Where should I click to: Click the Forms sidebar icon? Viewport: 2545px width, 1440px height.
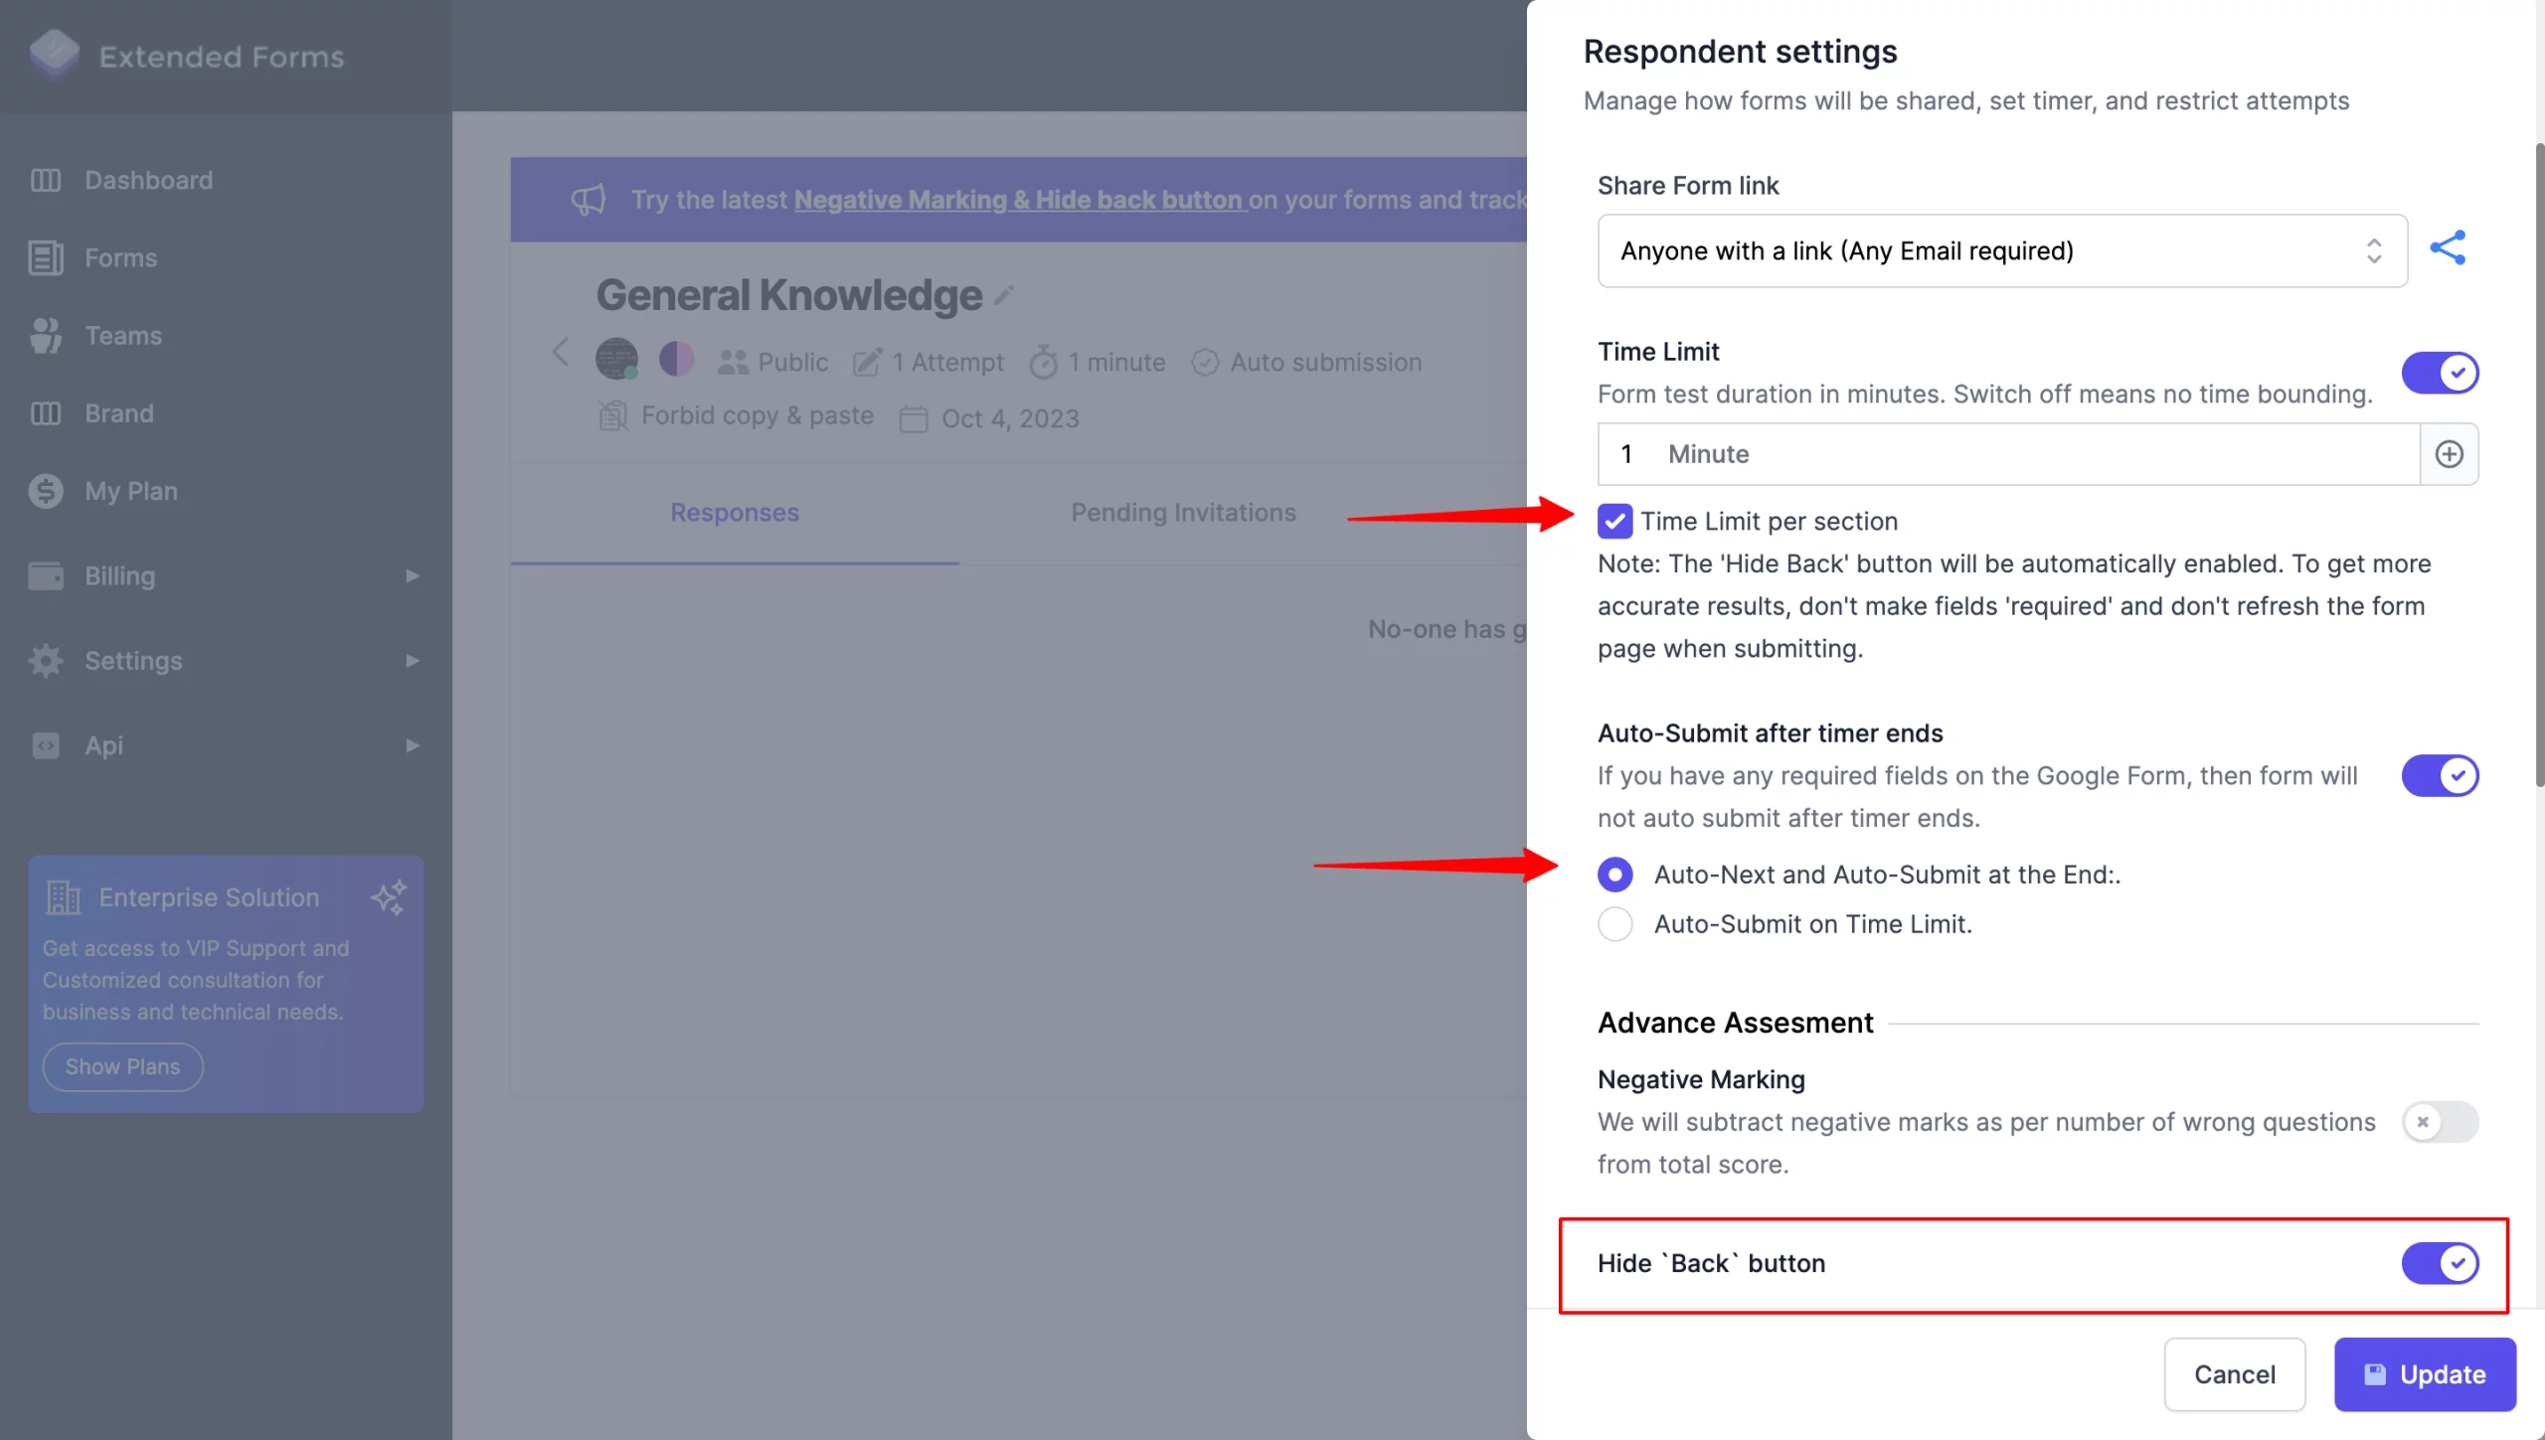[46, 256]
